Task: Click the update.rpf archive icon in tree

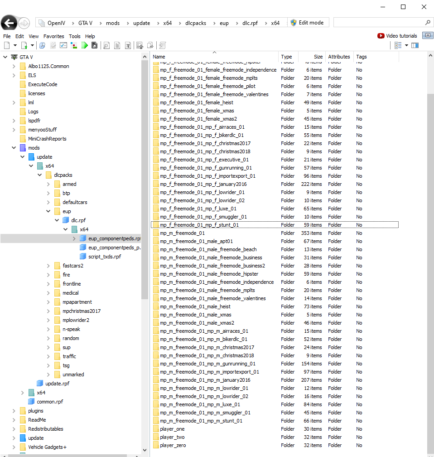Action: click(40, 384)
